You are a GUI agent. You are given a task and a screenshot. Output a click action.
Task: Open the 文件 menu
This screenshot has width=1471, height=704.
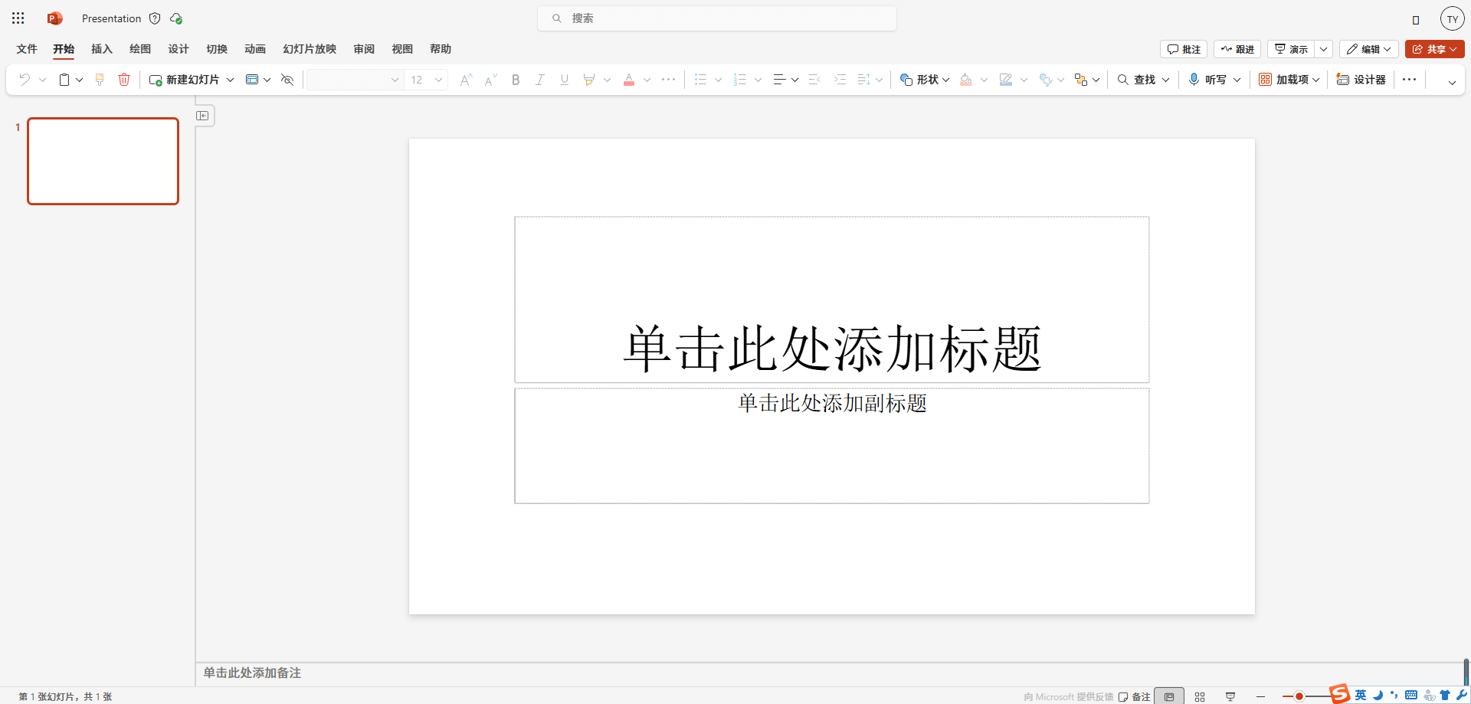(27, 49)
